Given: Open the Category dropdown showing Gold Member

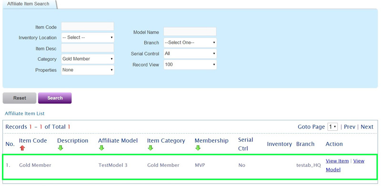Looking at the screenshot, I should [x=88, y=59].
